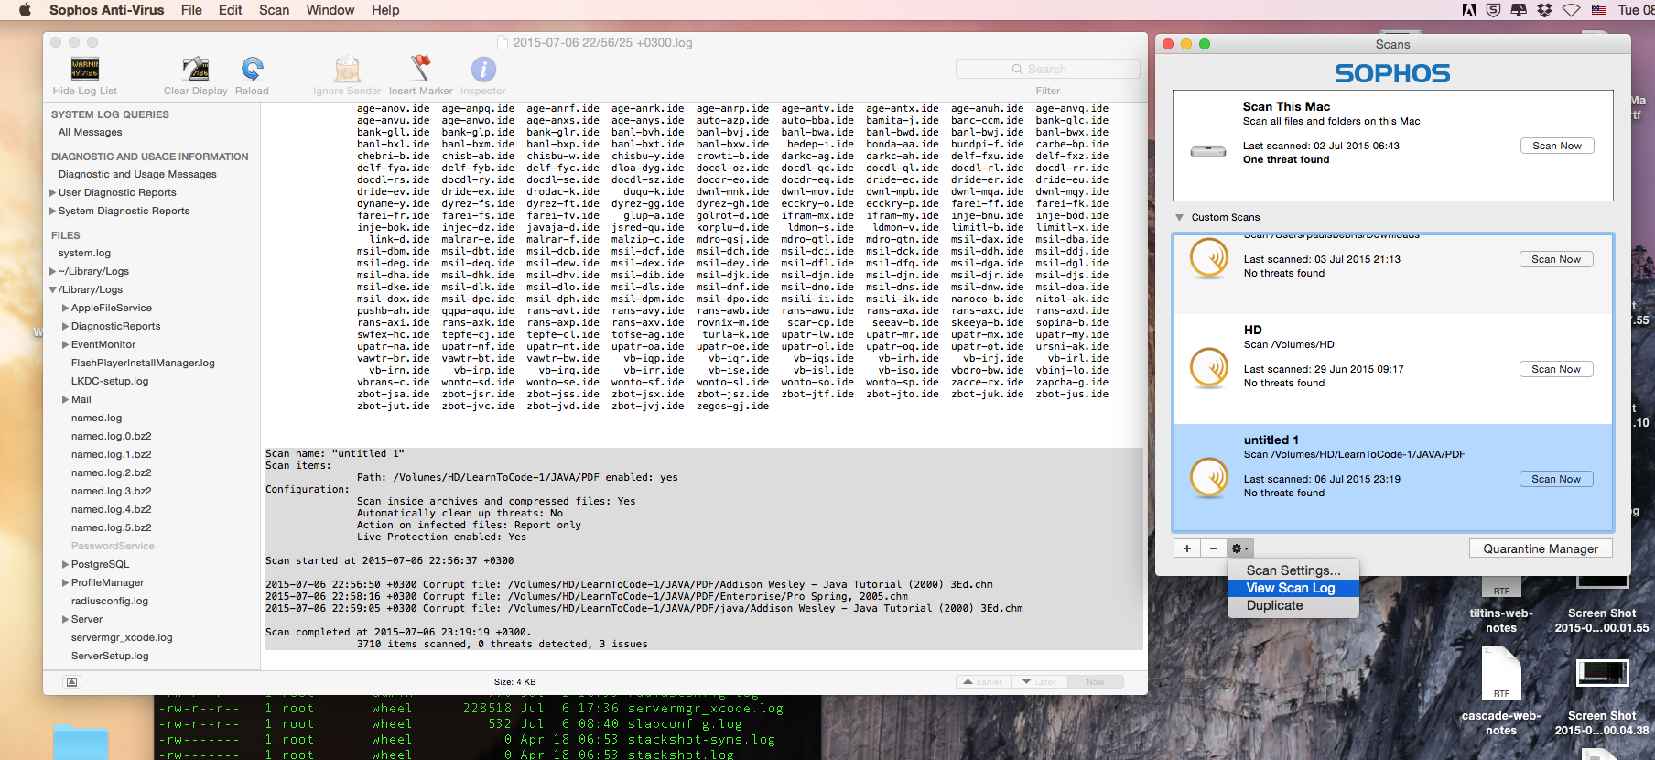The height and width of the screenshot is (760, 1655).
Task: Open the Help menu
Action: point(385,10)
